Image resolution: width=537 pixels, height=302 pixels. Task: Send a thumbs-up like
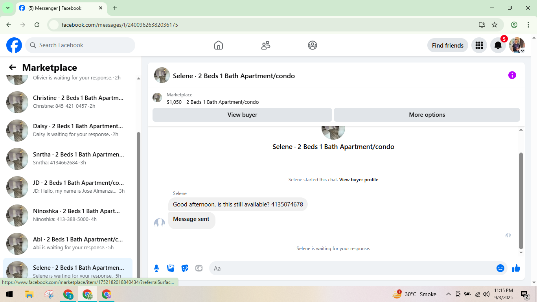[x=516, y=268]
